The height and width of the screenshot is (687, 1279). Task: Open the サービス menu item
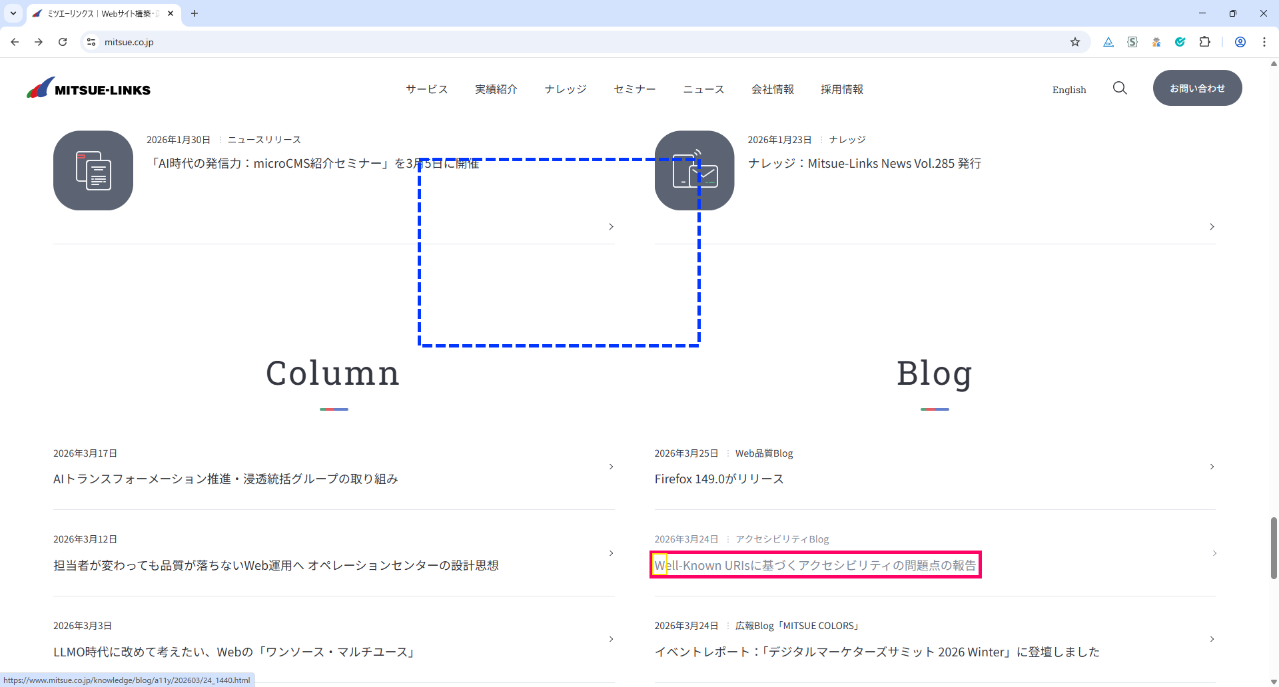pyautogui.click(x=426, y=89)
